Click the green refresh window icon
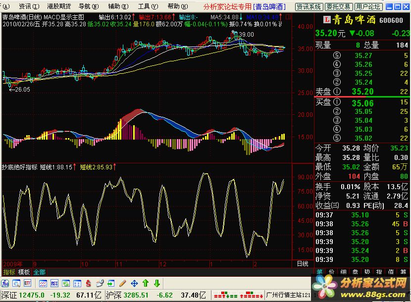Viewport: 411px width, 302px height. tap(66, 283)
